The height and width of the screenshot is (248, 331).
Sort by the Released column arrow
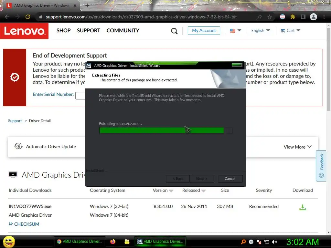pos(204,191)
